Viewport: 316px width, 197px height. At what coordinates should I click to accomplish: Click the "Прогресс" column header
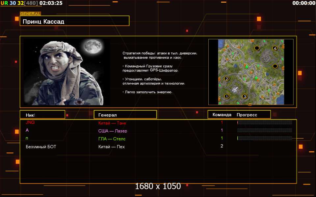(247, 115)
